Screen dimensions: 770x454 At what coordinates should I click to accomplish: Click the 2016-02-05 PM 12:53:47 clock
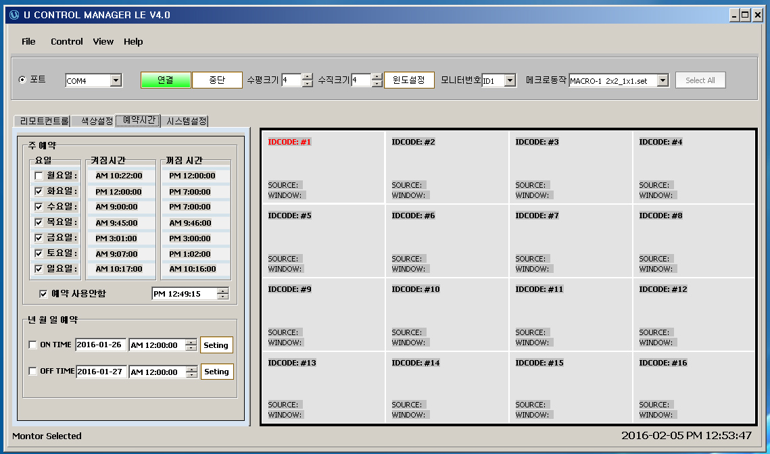(x=686, y=435)
